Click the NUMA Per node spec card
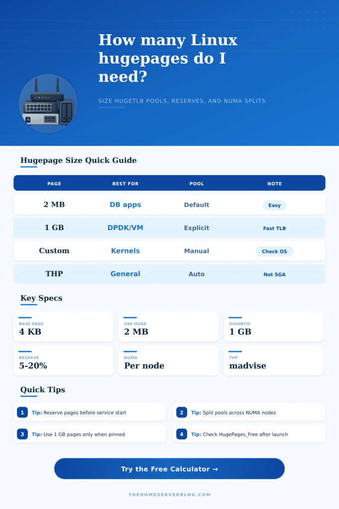 pyautogui.click(x=169, y=361)
